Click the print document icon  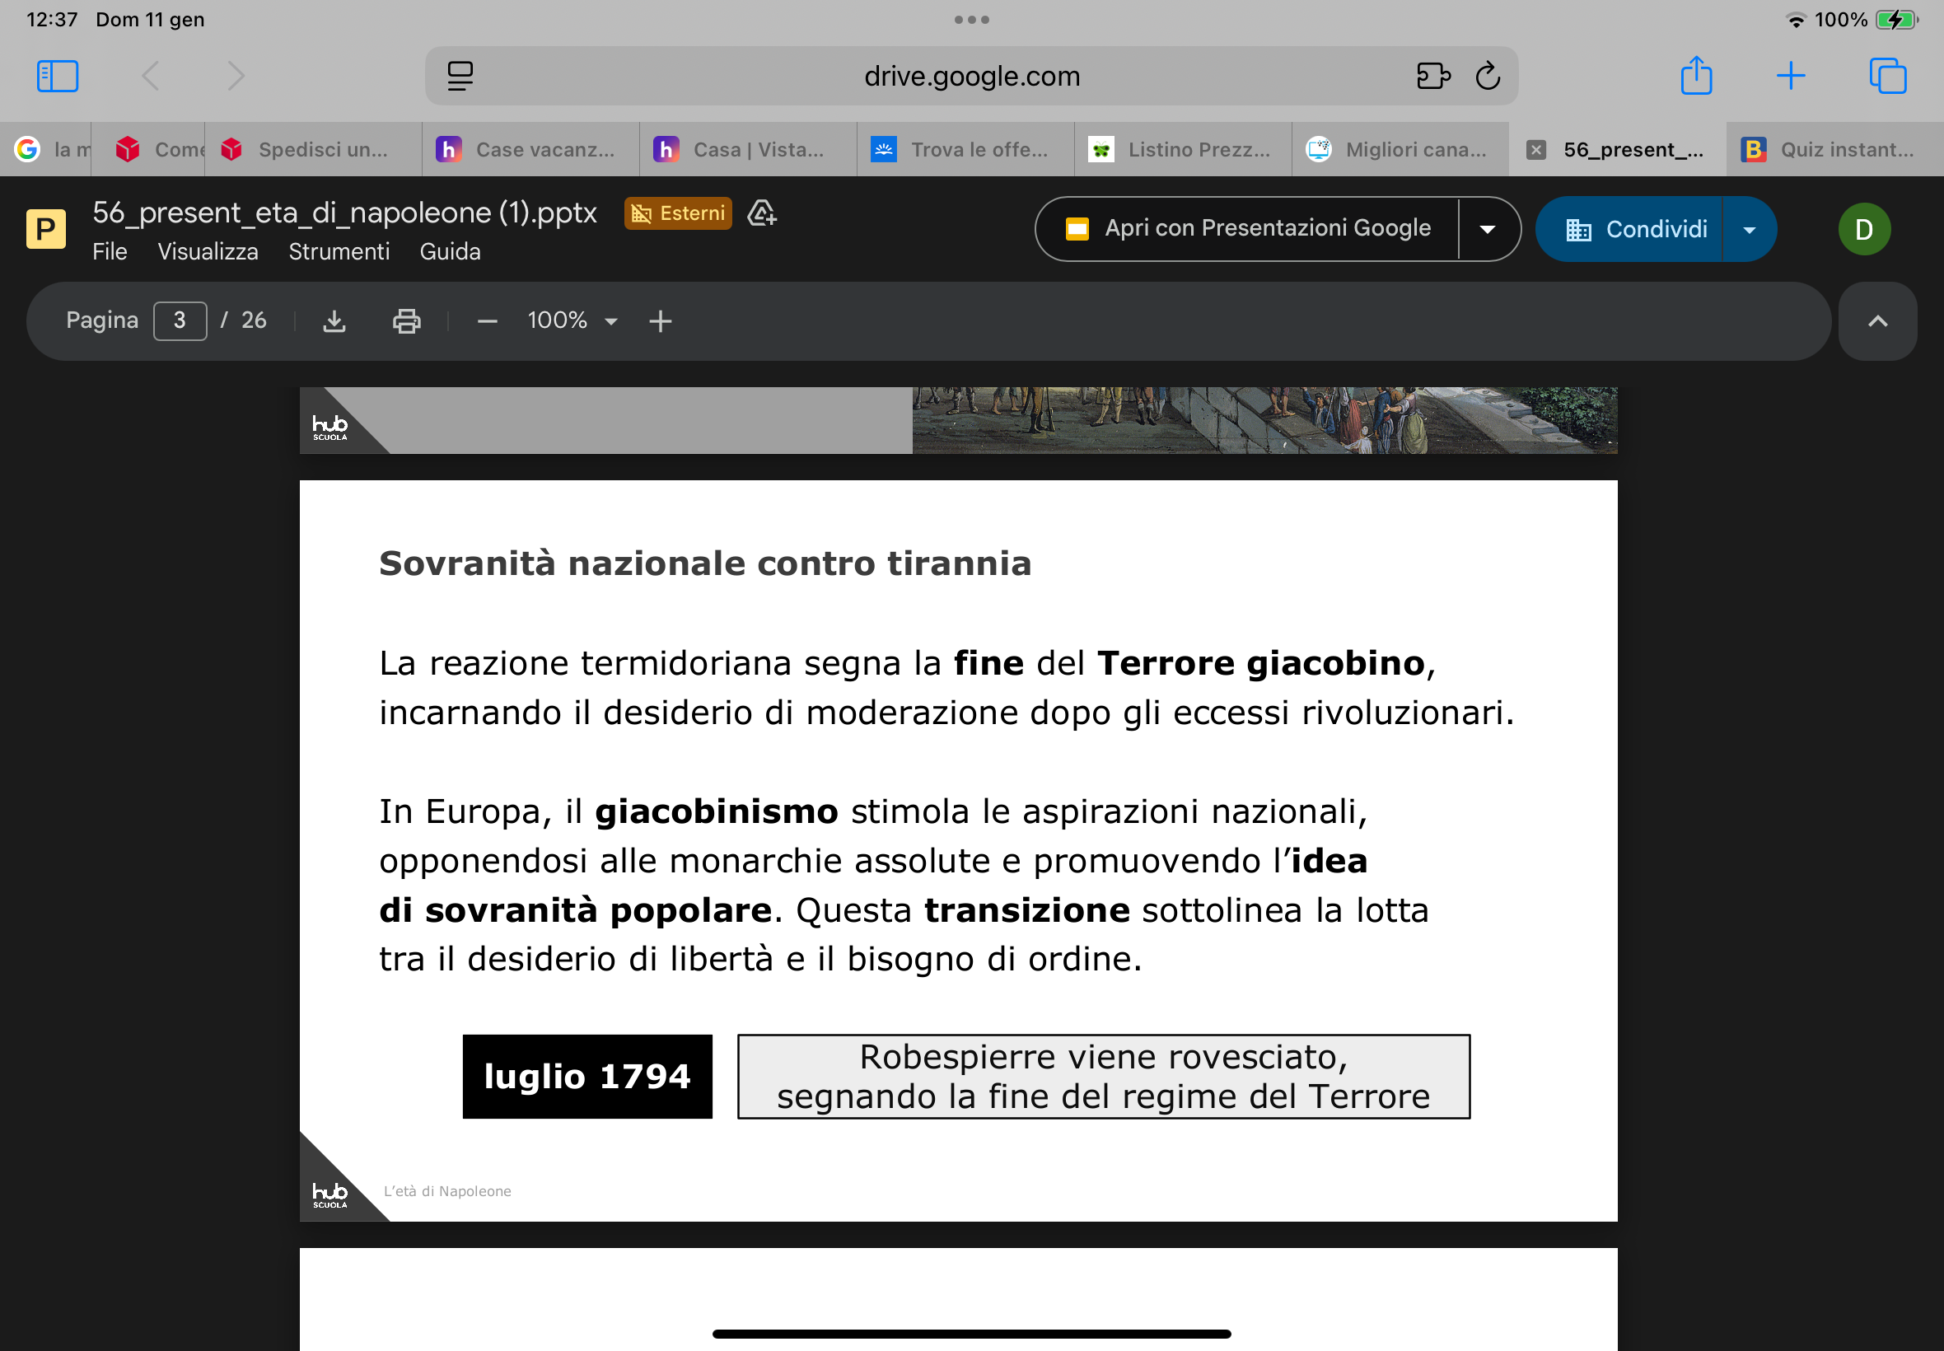coord(406,320)
